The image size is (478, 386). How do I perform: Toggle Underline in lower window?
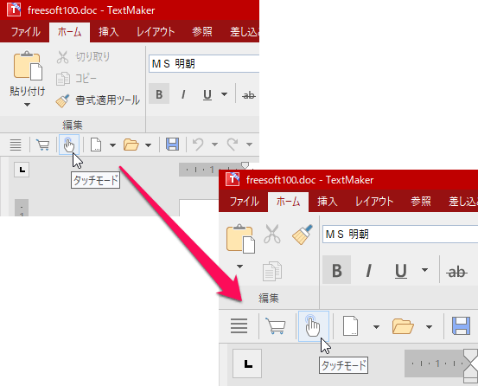[x=401, y=271]
